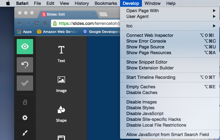Click the green eye preview button
Screen dimensions: 220x140
tap(25, 47)
